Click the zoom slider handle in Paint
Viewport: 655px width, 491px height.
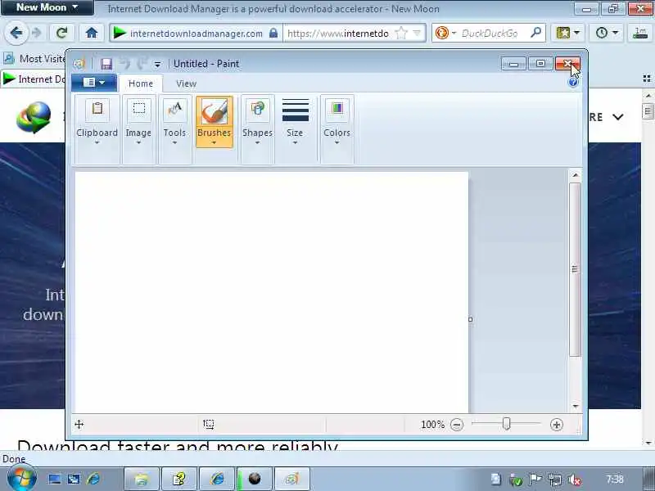coord(506,424)
